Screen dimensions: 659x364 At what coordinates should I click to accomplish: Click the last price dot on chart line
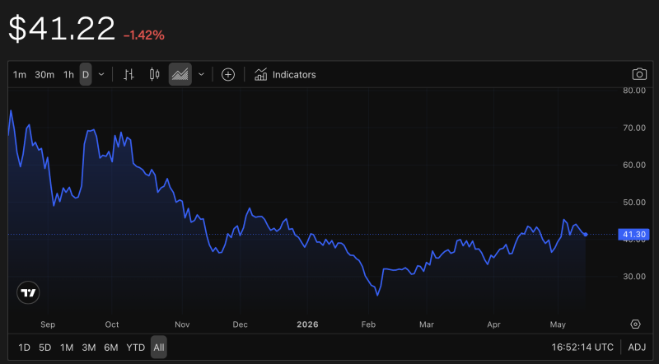pos(586,235)
